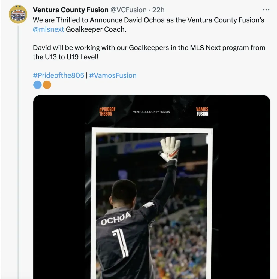Click the @VCFusion handle

(x=128, y=10)
